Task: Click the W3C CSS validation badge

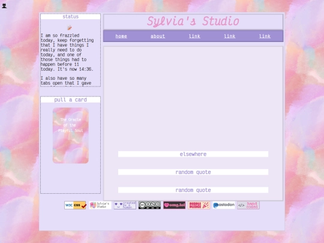Action: tap(75, 205)
